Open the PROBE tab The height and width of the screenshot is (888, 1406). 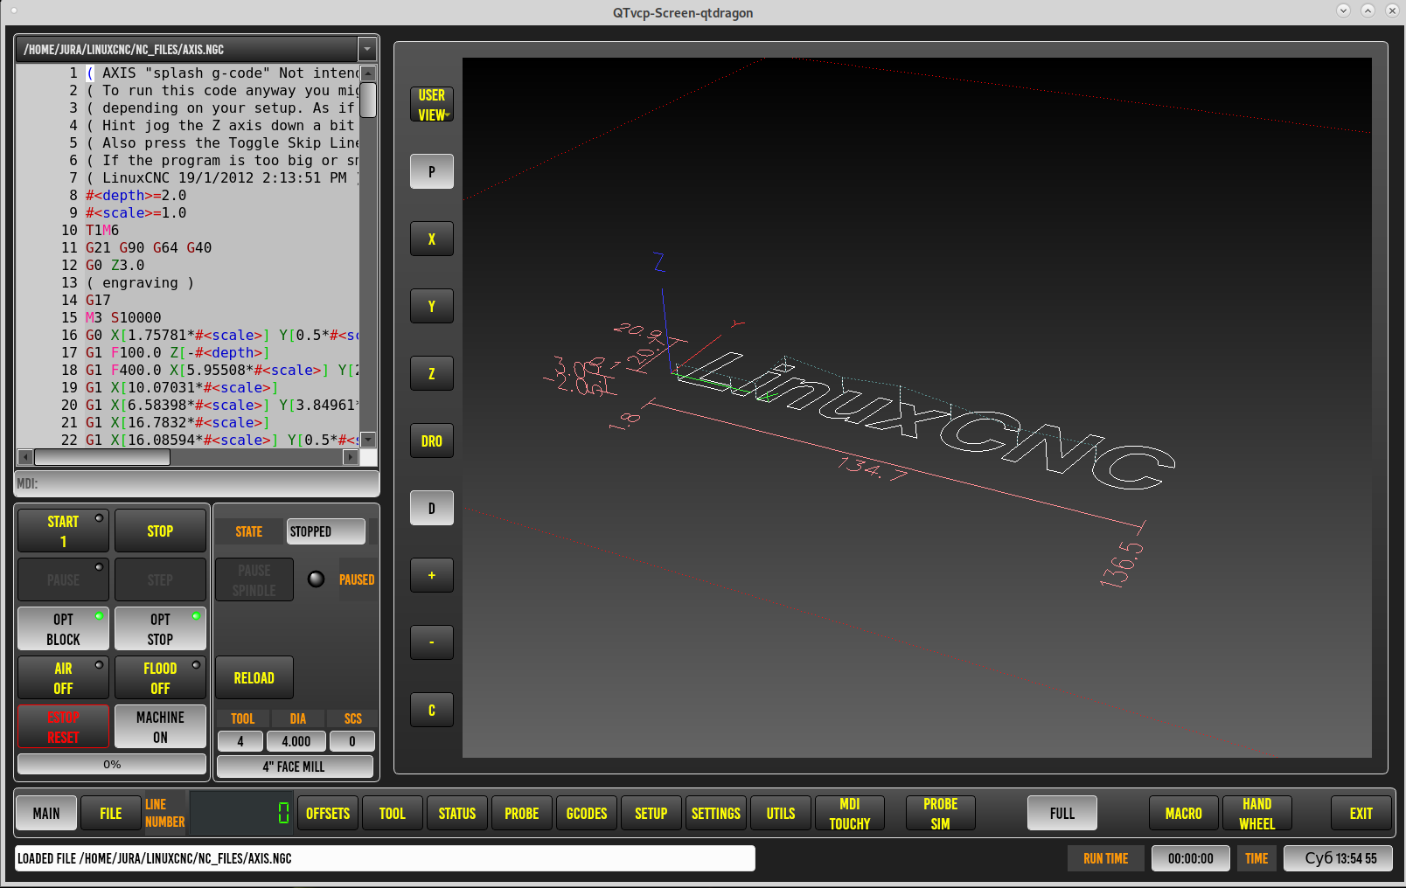[x=522, y=813]
